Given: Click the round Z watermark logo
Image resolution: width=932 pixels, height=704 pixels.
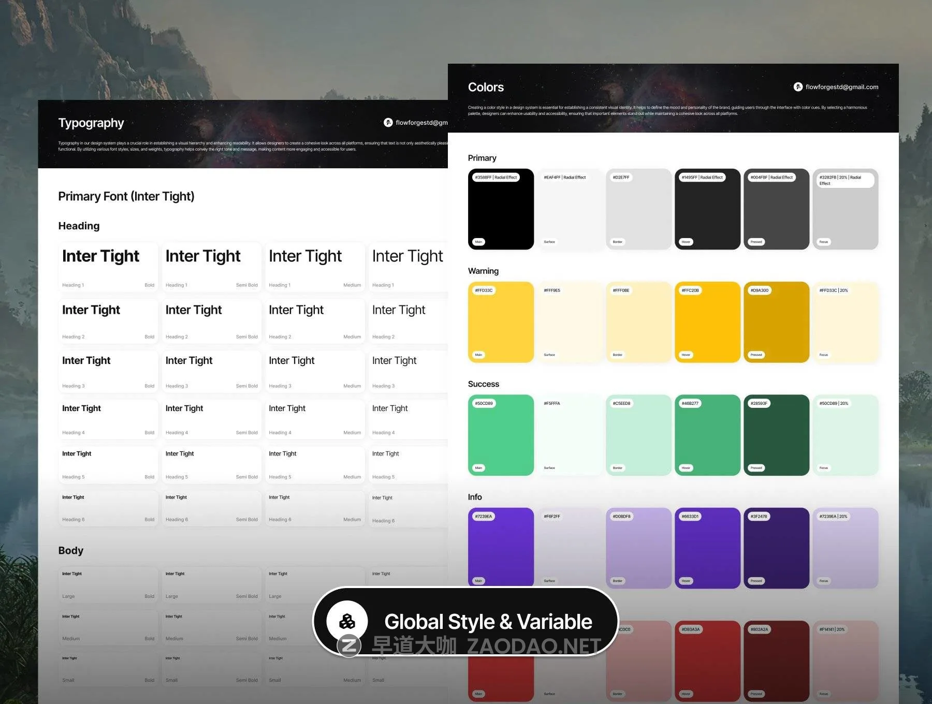Looking at the screenshot, I should pyautogui.click(x=349, y=646).
